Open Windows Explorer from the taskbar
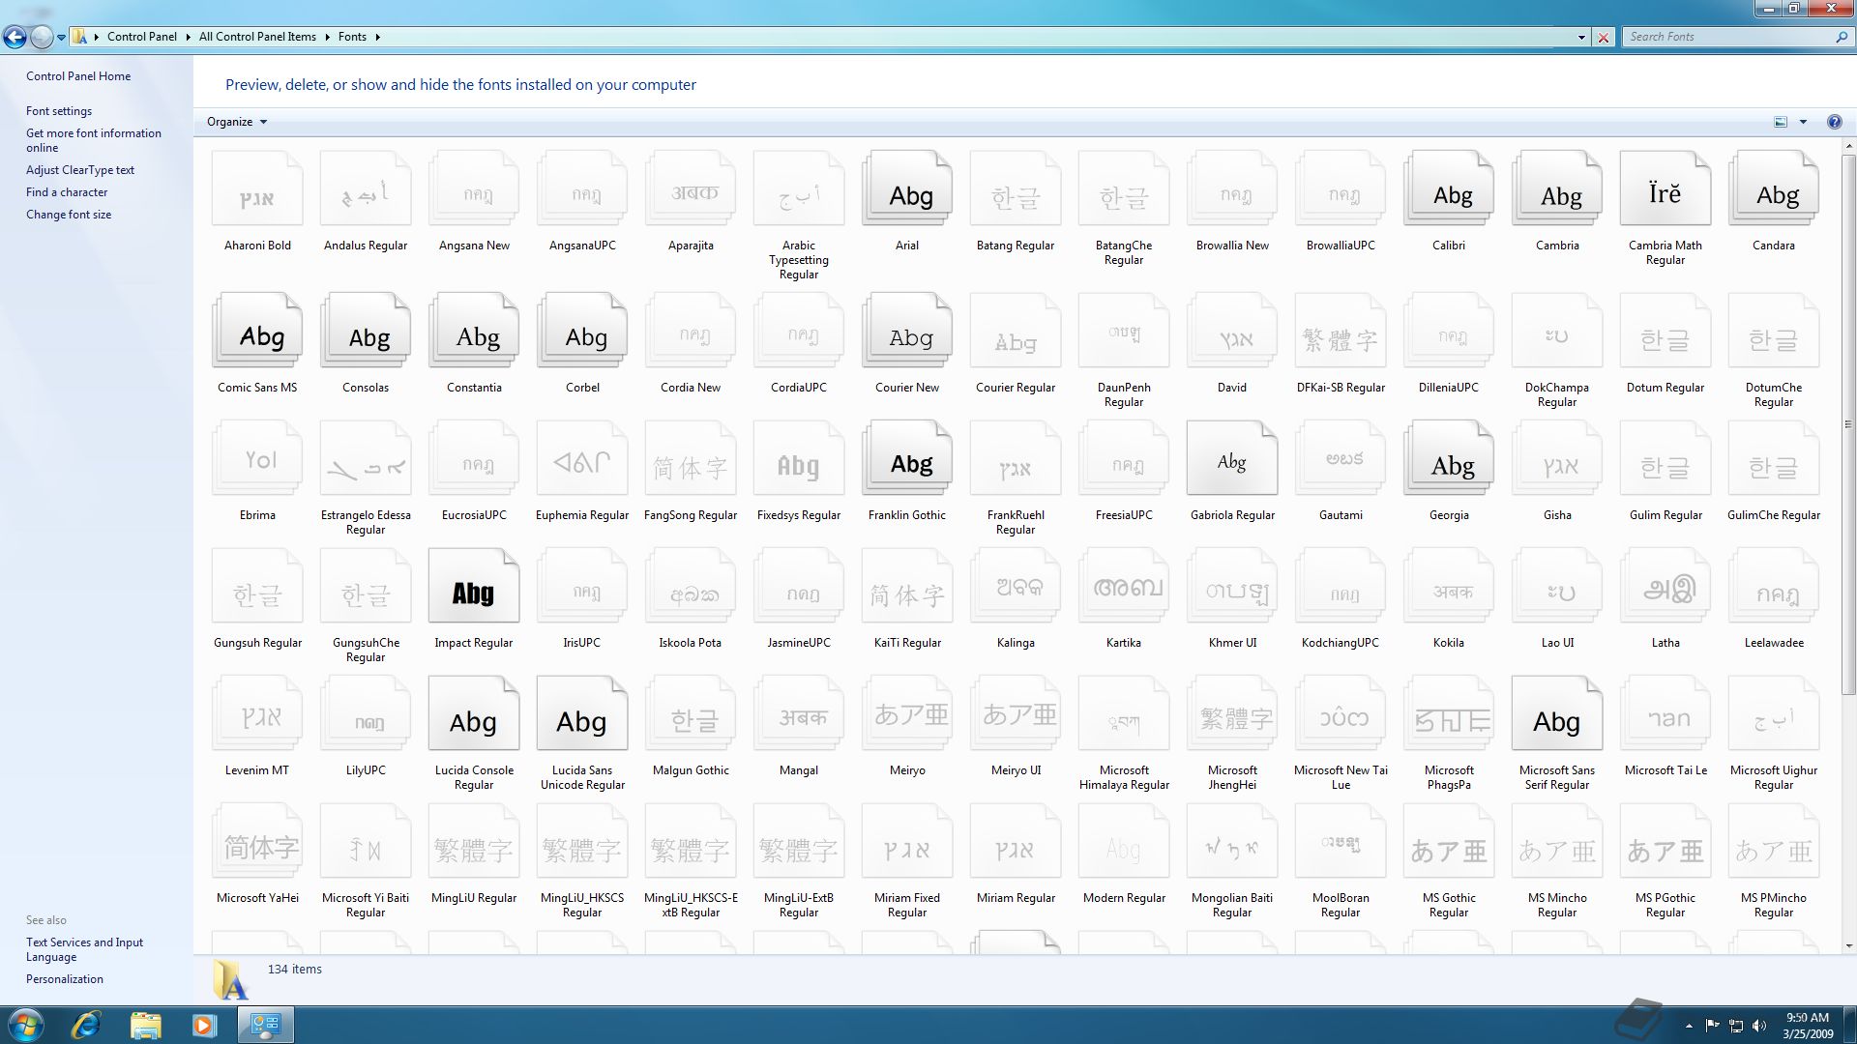This screenshot has width=1857, height=1044. 145,1025
